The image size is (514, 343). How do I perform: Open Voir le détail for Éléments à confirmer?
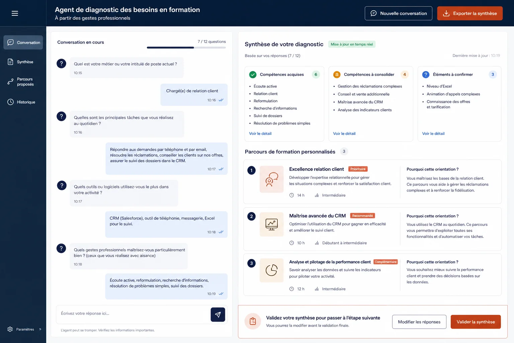point(433,134)
